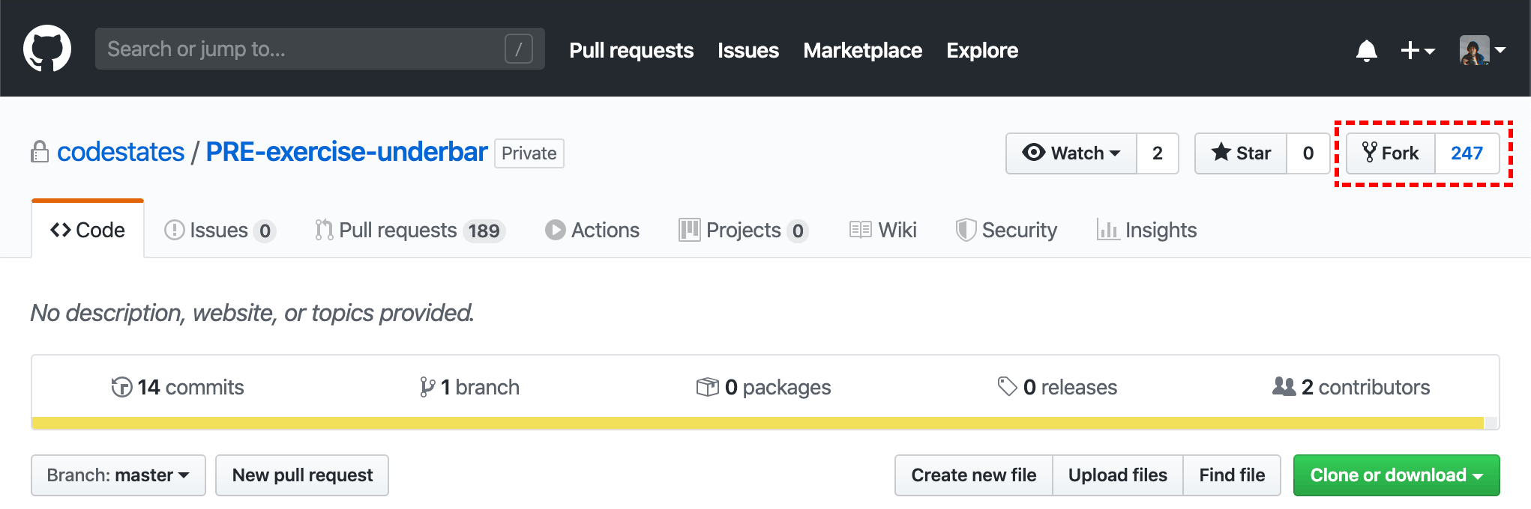Click the GitHub Octocat logo

[x=47, y=49]
